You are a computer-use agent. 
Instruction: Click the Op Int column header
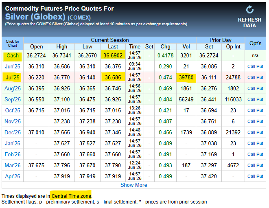click(233, 46)
